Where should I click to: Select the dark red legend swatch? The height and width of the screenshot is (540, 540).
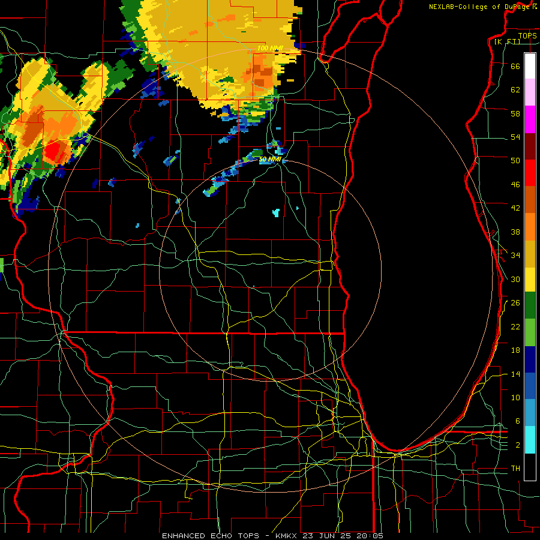point(530,146)
